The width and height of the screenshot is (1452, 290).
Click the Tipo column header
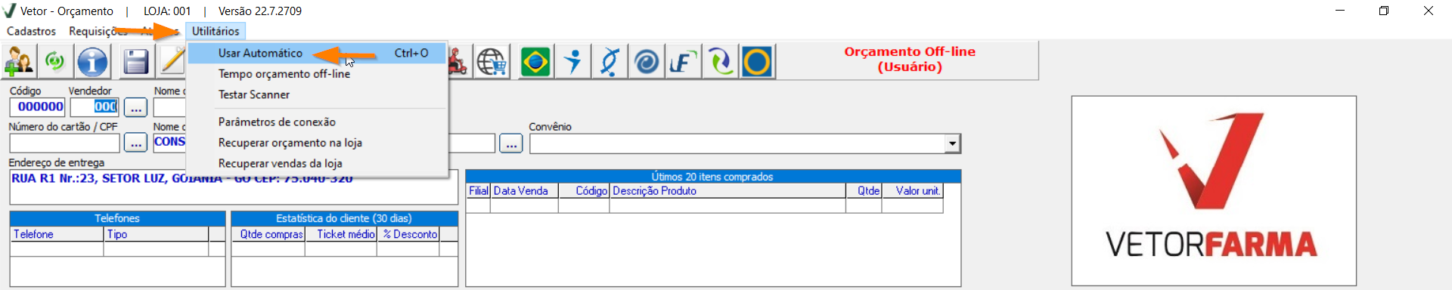click(156, 234)
